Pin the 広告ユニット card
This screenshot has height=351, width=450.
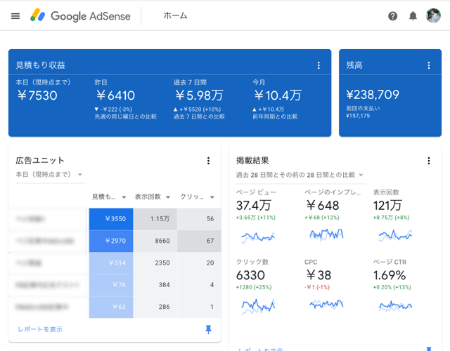(209, 329)
